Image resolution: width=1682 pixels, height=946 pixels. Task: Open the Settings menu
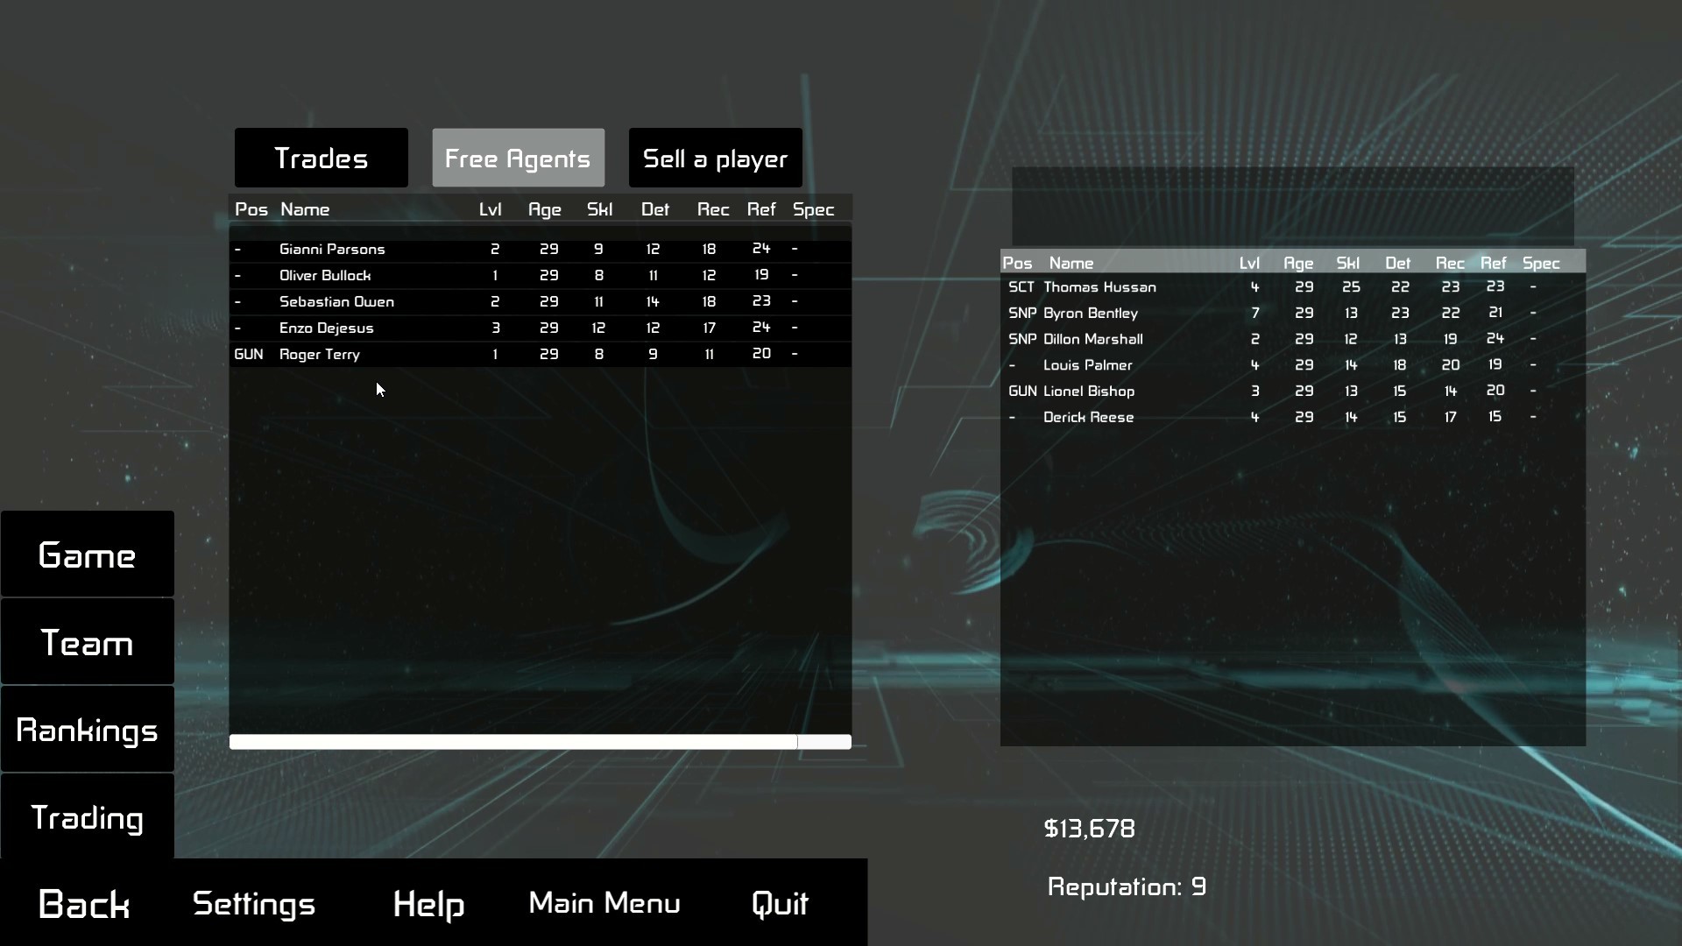(253, 904)
